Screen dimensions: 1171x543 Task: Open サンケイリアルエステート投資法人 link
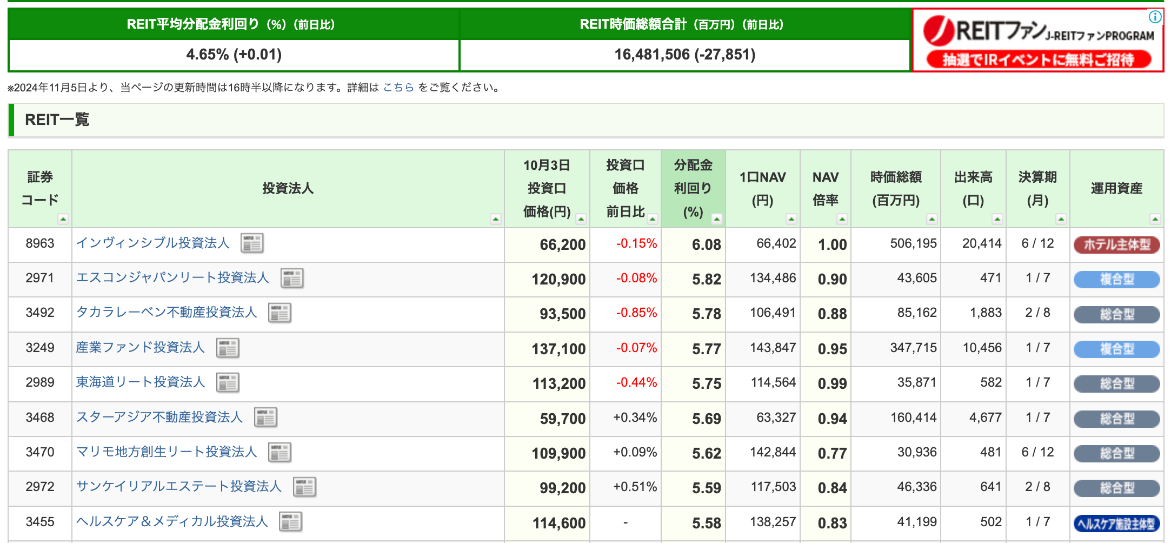pyautogui.click(x=179, y=486)
